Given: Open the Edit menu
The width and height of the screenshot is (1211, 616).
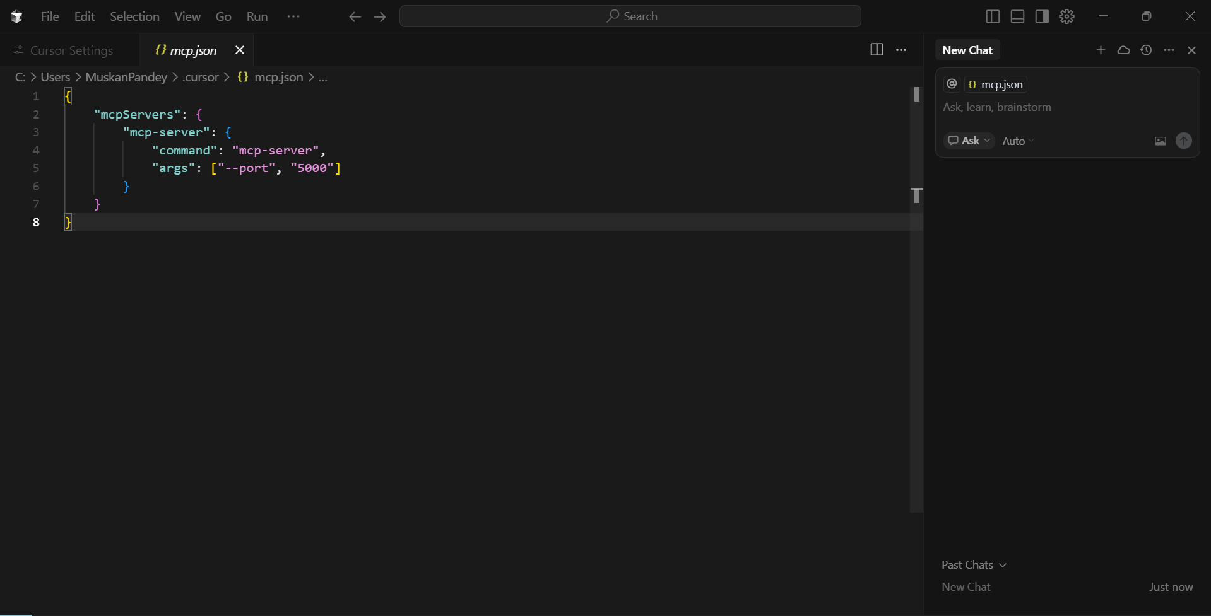Looking at the screenshot, I should pos(85,16).
